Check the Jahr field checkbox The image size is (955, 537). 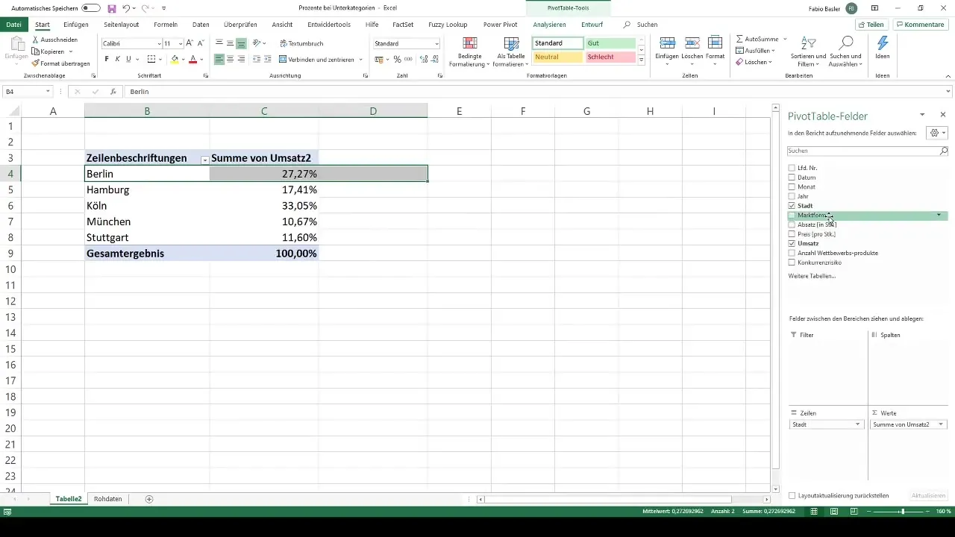792,196
